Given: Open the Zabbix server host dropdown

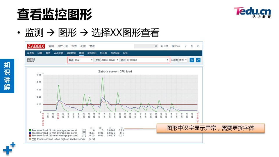Looking at the screenshot, I should click(x=110, y=60).
